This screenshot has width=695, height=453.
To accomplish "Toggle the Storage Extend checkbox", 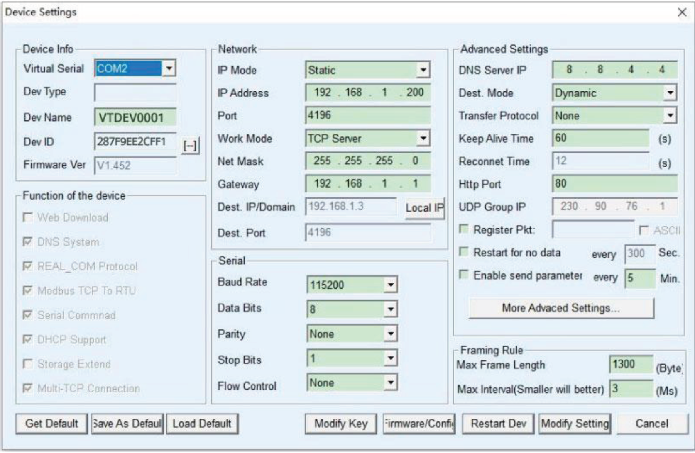I will [x=28, y=364].
